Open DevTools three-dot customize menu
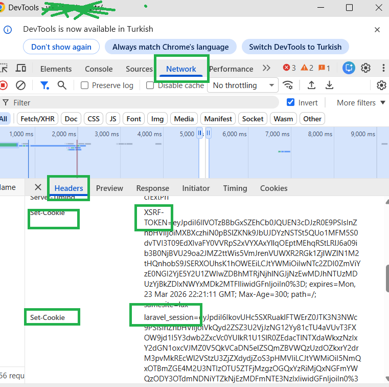Image resolution: width=389 pixels, height=387 pixels. [383, 68]
